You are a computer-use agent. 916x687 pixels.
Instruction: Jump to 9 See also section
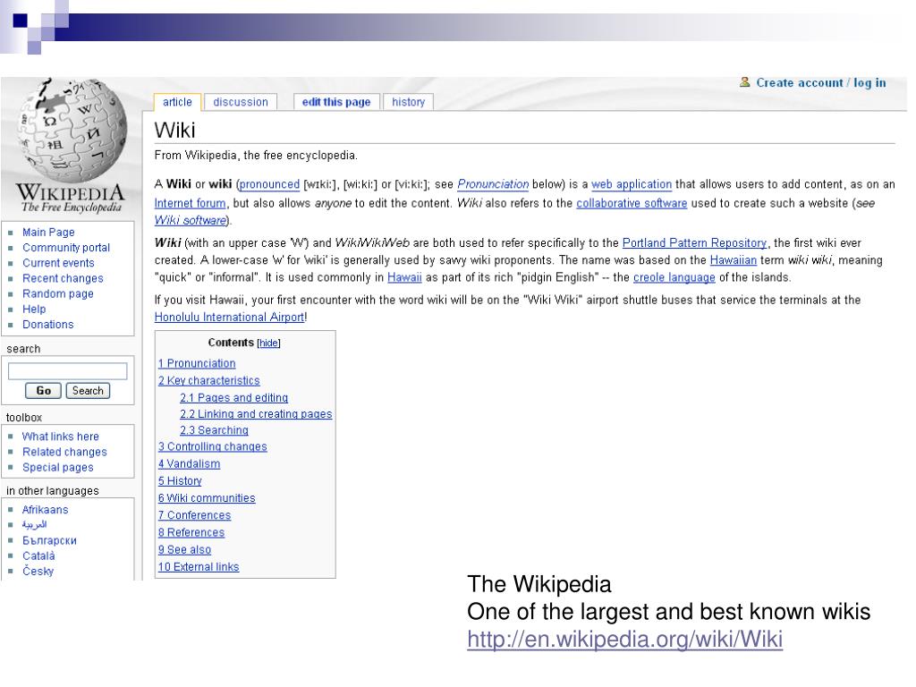(x=184, y=550)
